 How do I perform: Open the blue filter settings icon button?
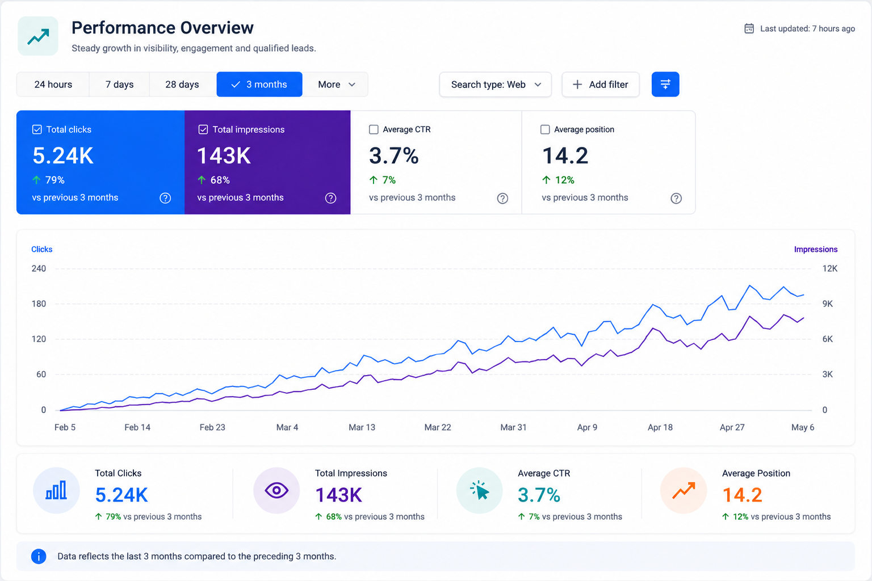665,85
